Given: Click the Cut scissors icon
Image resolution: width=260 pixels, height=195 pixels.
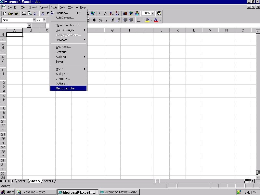Looking at the screenshot, I should point(43,13).
